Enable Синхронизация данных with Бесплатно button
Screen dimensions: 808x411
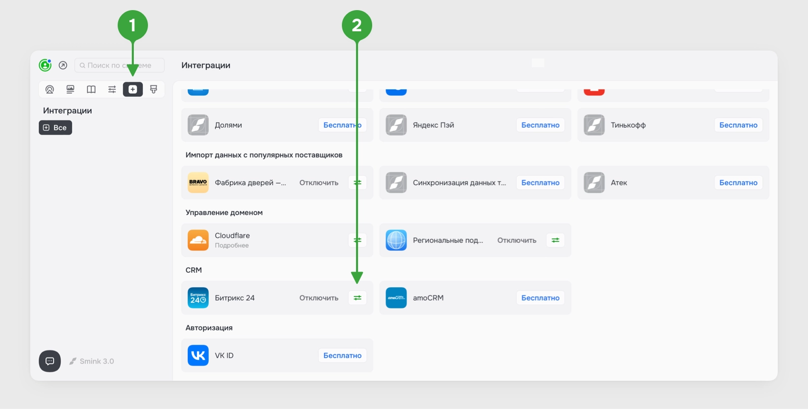[540, 183]
